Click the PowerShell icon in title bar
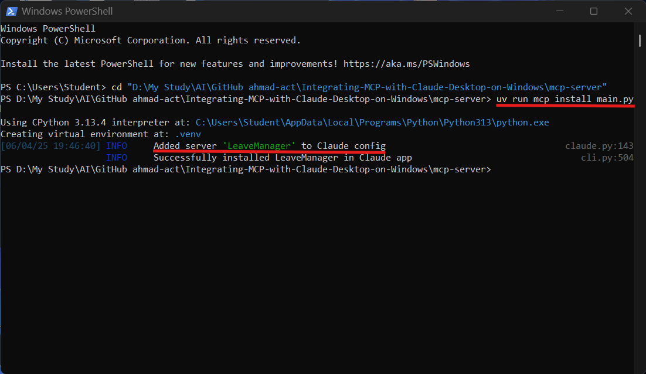This screenshot has height=374, width=646. 11,11
